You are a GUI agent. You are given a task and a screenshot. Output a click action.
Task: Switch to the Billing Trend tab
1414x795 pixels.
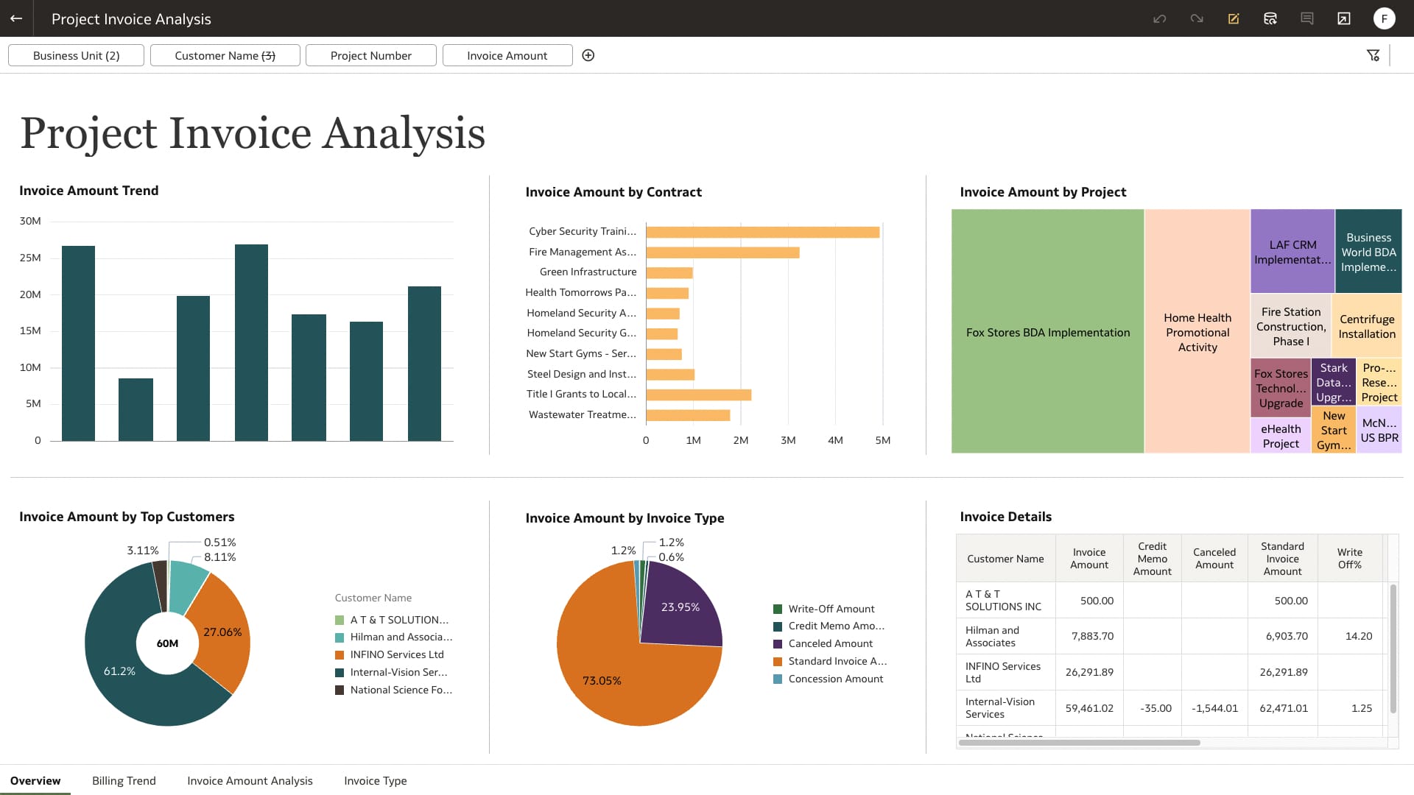(124, 780)
